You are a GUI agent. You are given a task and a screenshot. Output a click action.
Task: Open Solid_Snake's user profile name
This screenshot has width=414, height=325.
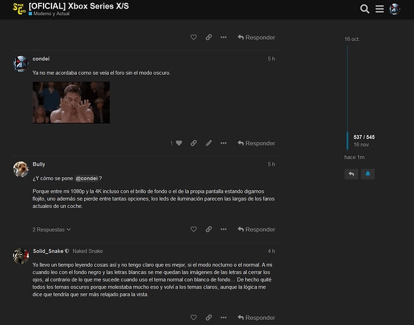(48, 251)
